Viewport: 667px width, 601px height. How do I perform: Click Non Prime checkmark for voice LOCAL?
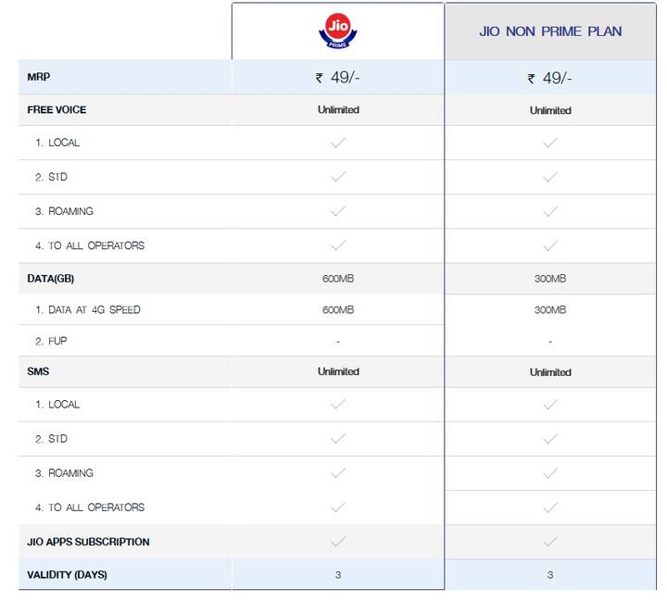pos(549,143)
